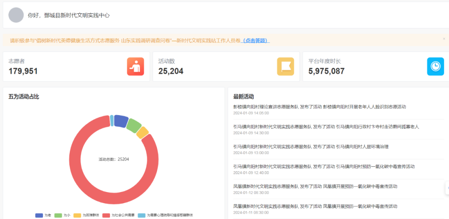449x219 pixels.
Task: Click the 最新活动 panel heading
Action: (x=243, y=97)
